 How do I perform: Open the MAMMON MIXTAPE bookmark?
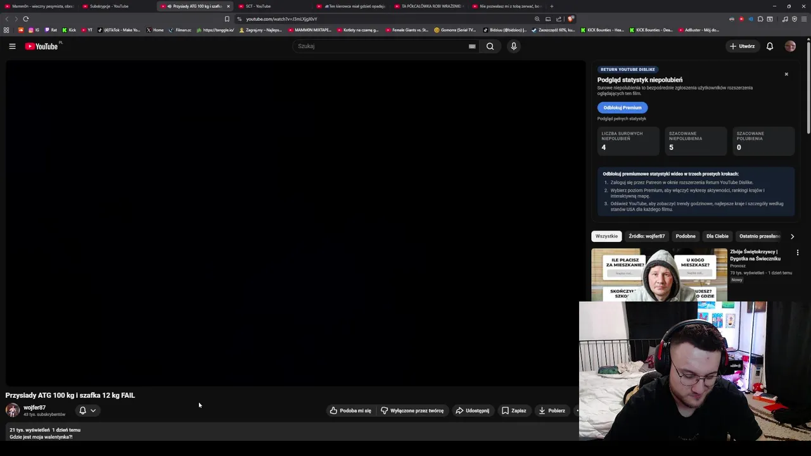[309, 30]
